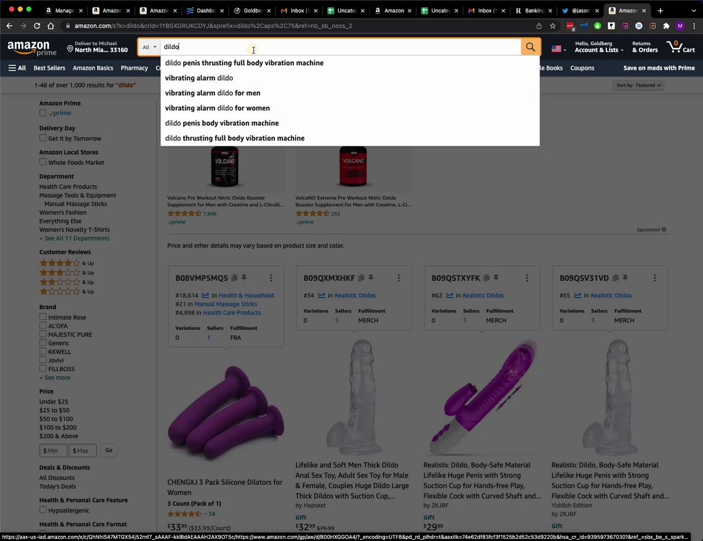Screen dimensions: 703x541
Task: Open the shopping cart
Action: click(x=680, y=48)
